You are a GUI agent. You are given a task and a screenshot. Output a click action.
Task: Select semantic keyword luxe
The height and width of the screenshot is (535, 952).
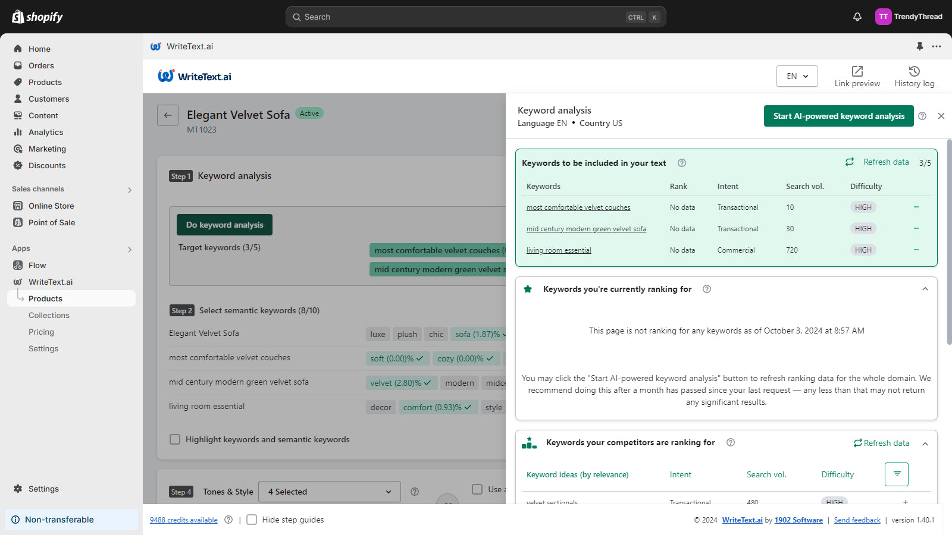(x=378, y=334)
